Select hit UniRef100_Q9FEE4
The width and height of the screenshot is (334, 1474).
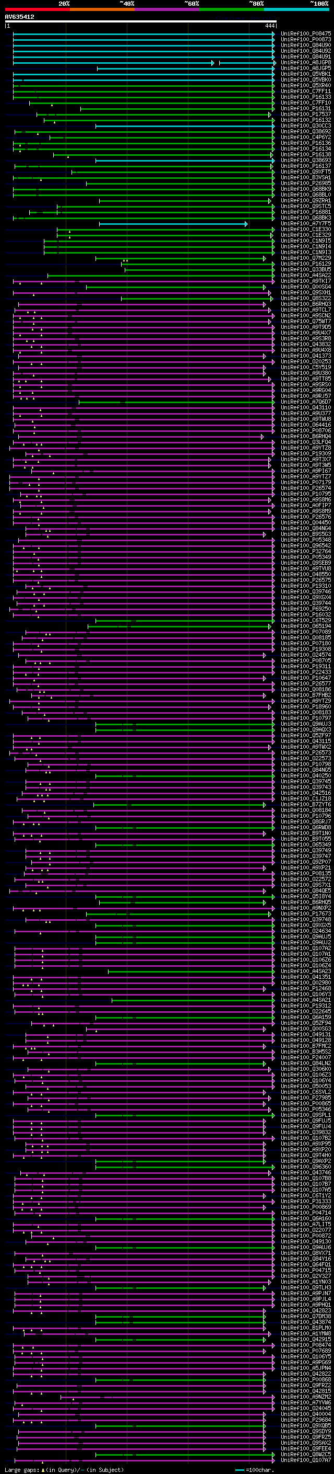coord(306,1448)
